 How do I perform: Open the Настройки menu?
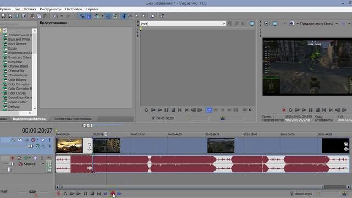pyautogui.click(x=73, y=9)
